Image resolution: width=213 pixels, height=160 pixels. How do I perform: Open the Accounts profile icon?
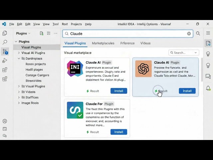tap(5, 121)
